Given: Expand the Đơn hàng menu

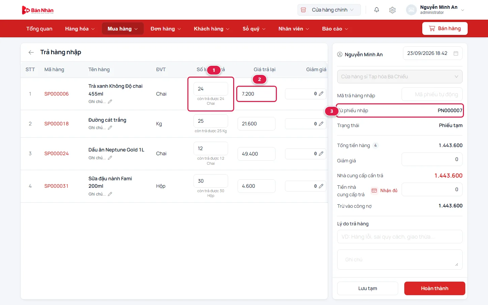Looking at the screenshot, I should coord(166,29).
